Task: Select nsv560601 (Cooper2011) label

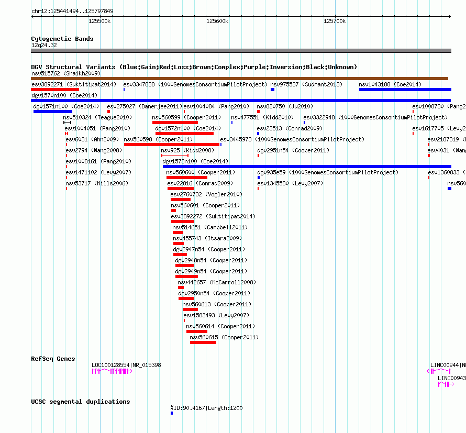Action: pyautogui.click(x=205, y=205)
